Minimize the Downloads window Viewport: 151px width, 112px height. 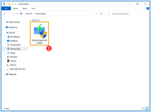[x=130, y=4]
